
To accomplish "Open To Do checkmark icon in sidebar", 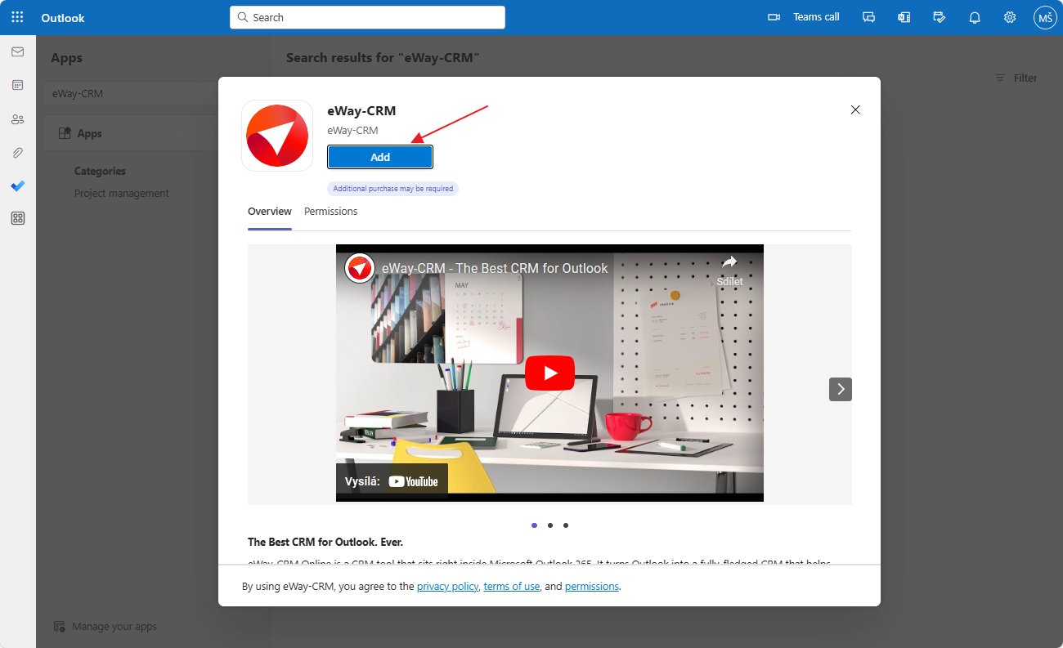I will (x=17, y=185).
